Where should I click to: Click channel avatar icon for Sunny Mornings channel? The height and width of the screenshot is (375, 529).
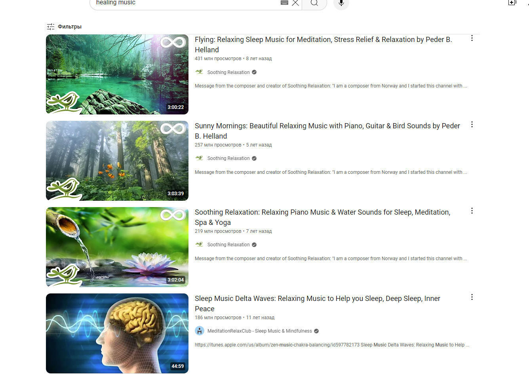199,158
